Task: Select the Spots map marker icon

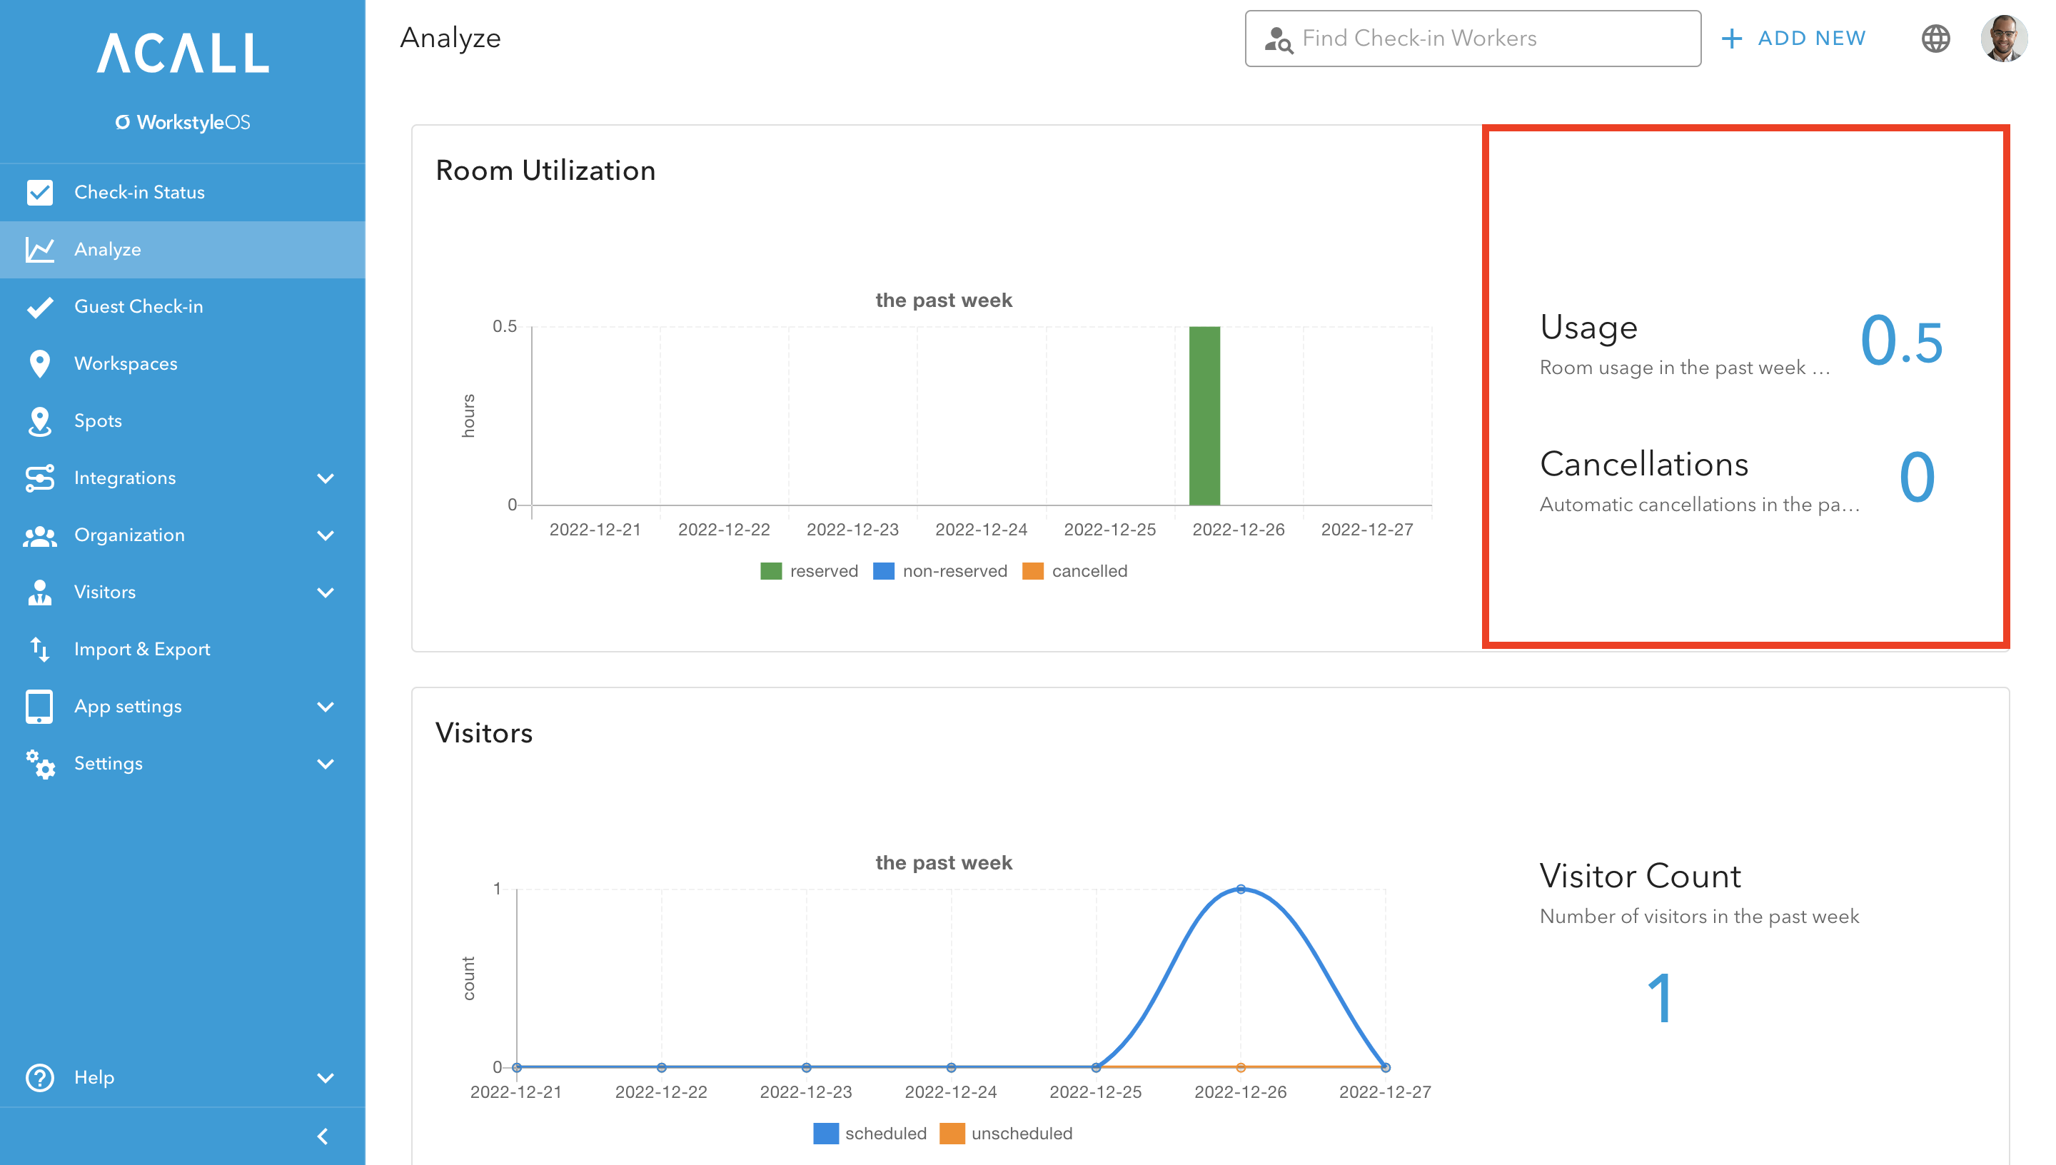Action: pyautogui.click(x=39, y=420)
